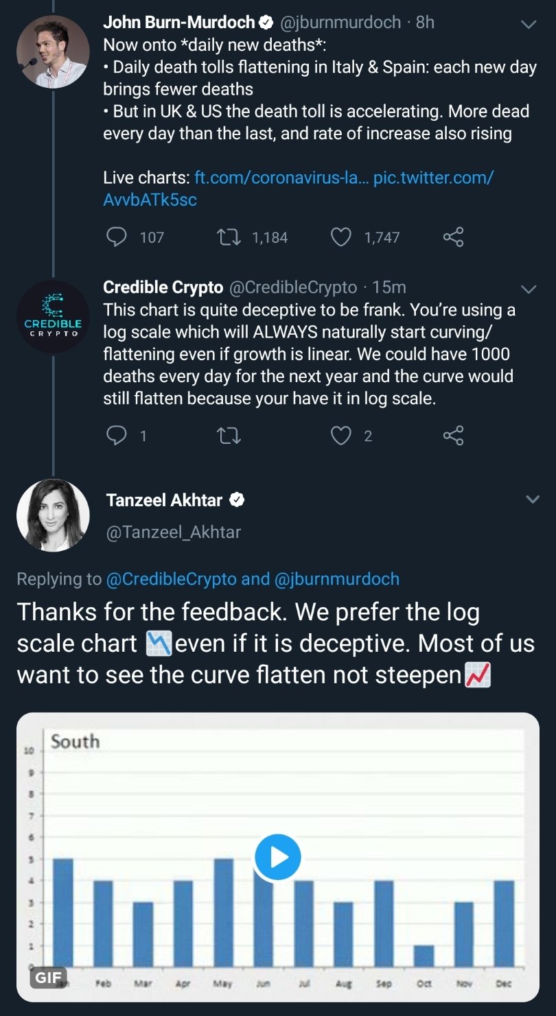View Tanzeel Akhtar's profile photo
The width and height of the screenshot is (556, 1016).
(x=53, y=515)
